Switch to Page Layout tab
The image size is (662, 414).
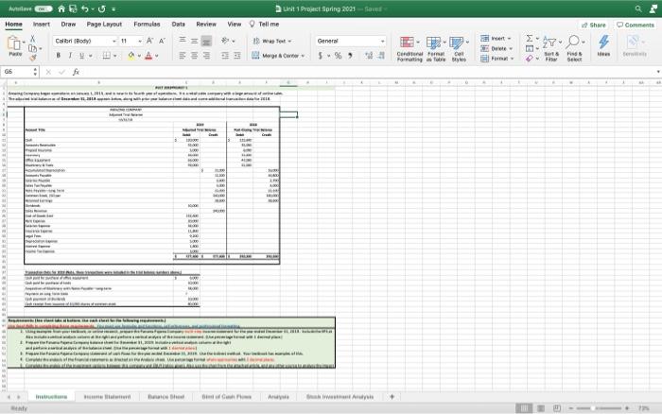pos(104,25)
